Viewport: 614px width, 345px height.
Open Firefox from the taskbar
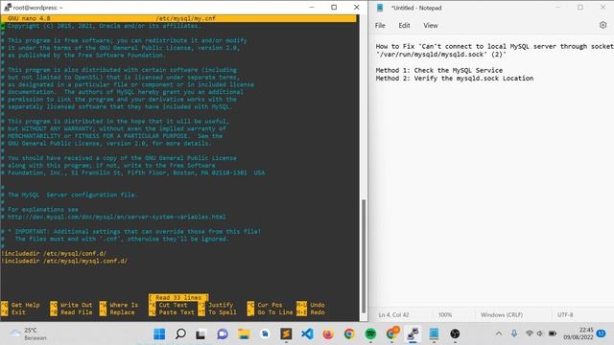point(328,333)
